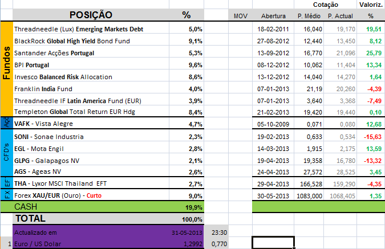Click the outlined empty active cell
The image size is (385, 249).
(x=273, y=242)
